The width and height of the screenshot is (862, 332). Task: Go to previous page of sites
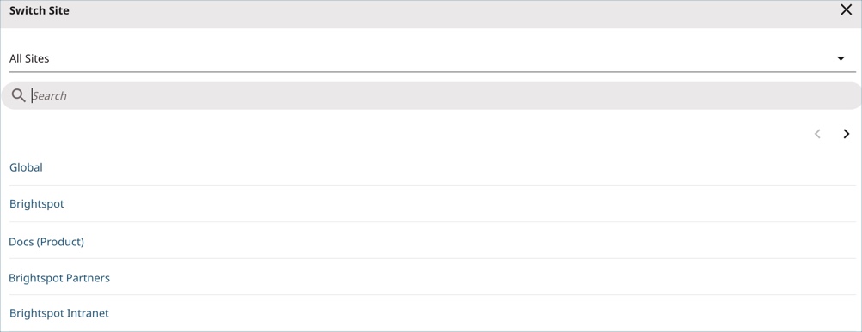817,134
